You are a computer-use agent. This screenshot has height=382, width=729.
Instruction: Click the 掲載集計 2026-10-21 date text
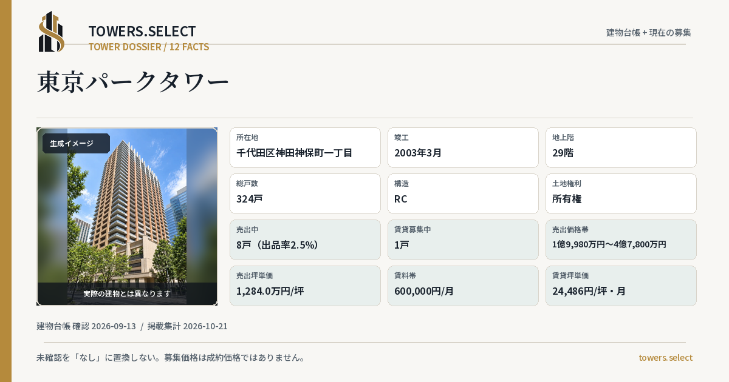[x=188, y=326]
